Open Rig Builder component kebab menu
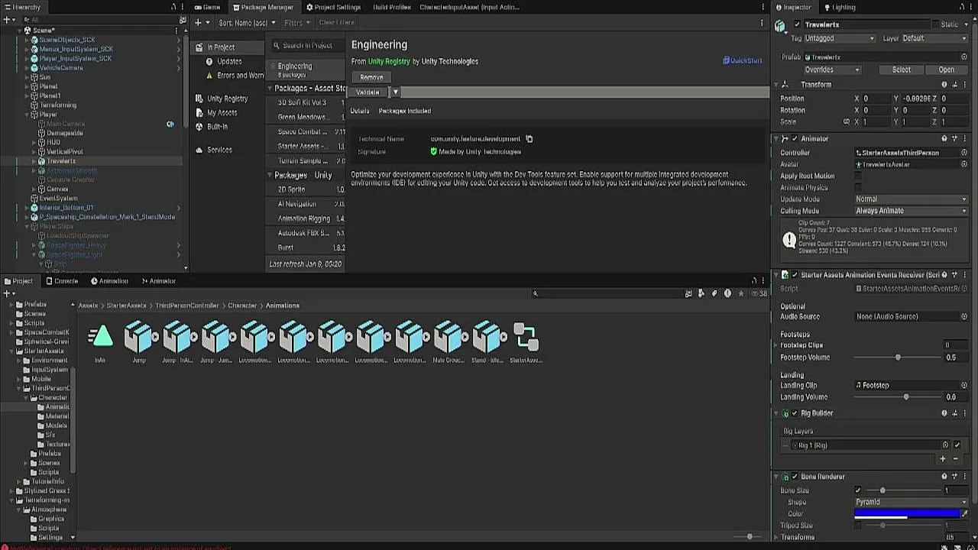Image resolution: width=978 pixels, height=550 pixels. (964, 413)
